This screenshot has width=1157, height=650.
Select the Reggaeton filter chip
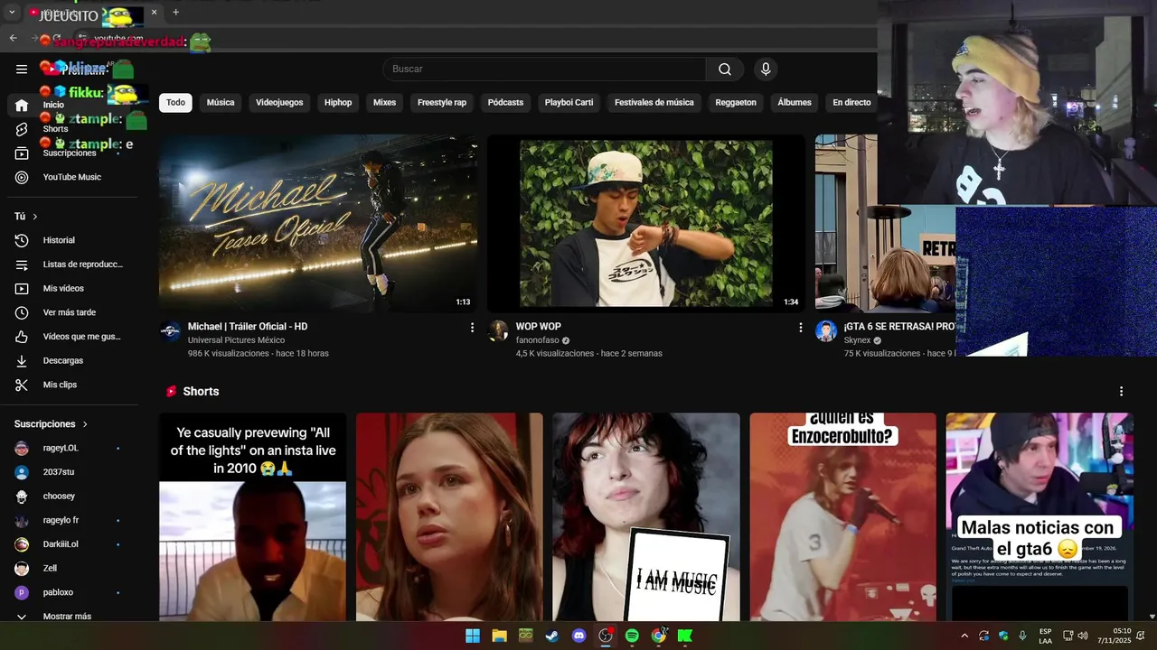click(736, 103)
